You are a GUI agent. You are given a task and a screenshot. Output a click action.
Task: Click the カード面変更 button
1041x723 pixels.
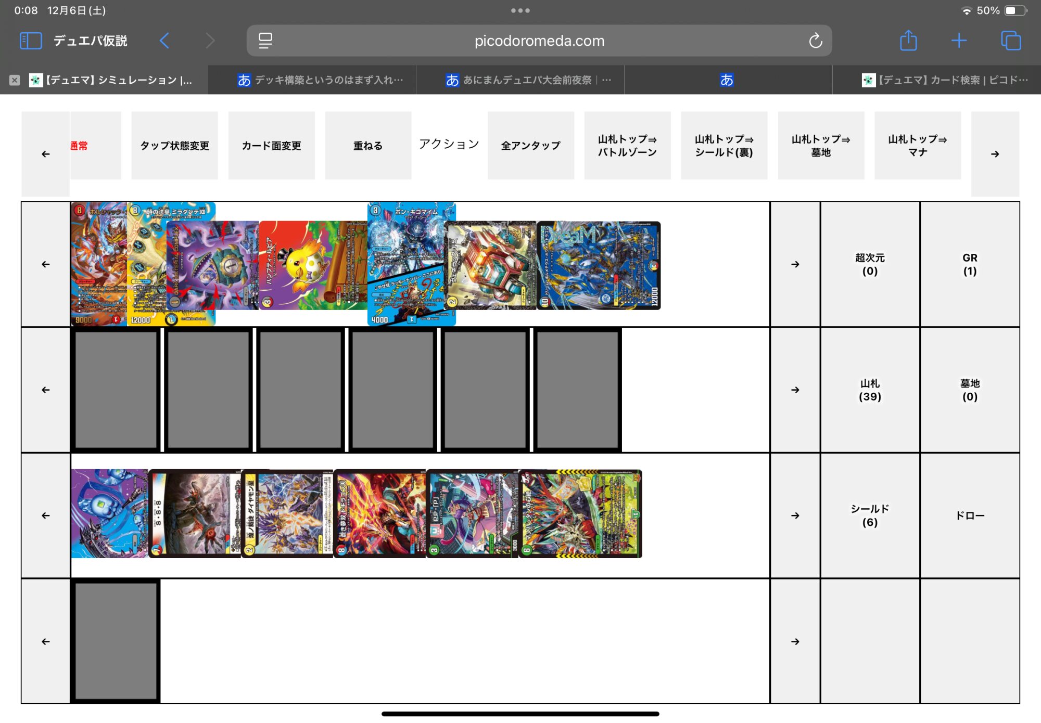coord(271,146)
